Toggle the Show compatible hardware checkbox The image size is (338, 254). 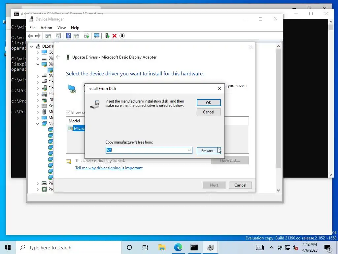68,112
